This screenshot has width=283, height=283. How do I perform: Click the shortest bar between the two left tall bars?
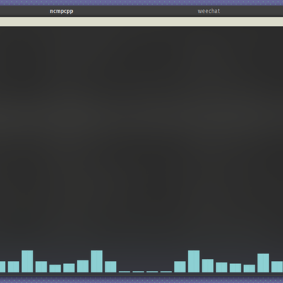click(55, 268)
